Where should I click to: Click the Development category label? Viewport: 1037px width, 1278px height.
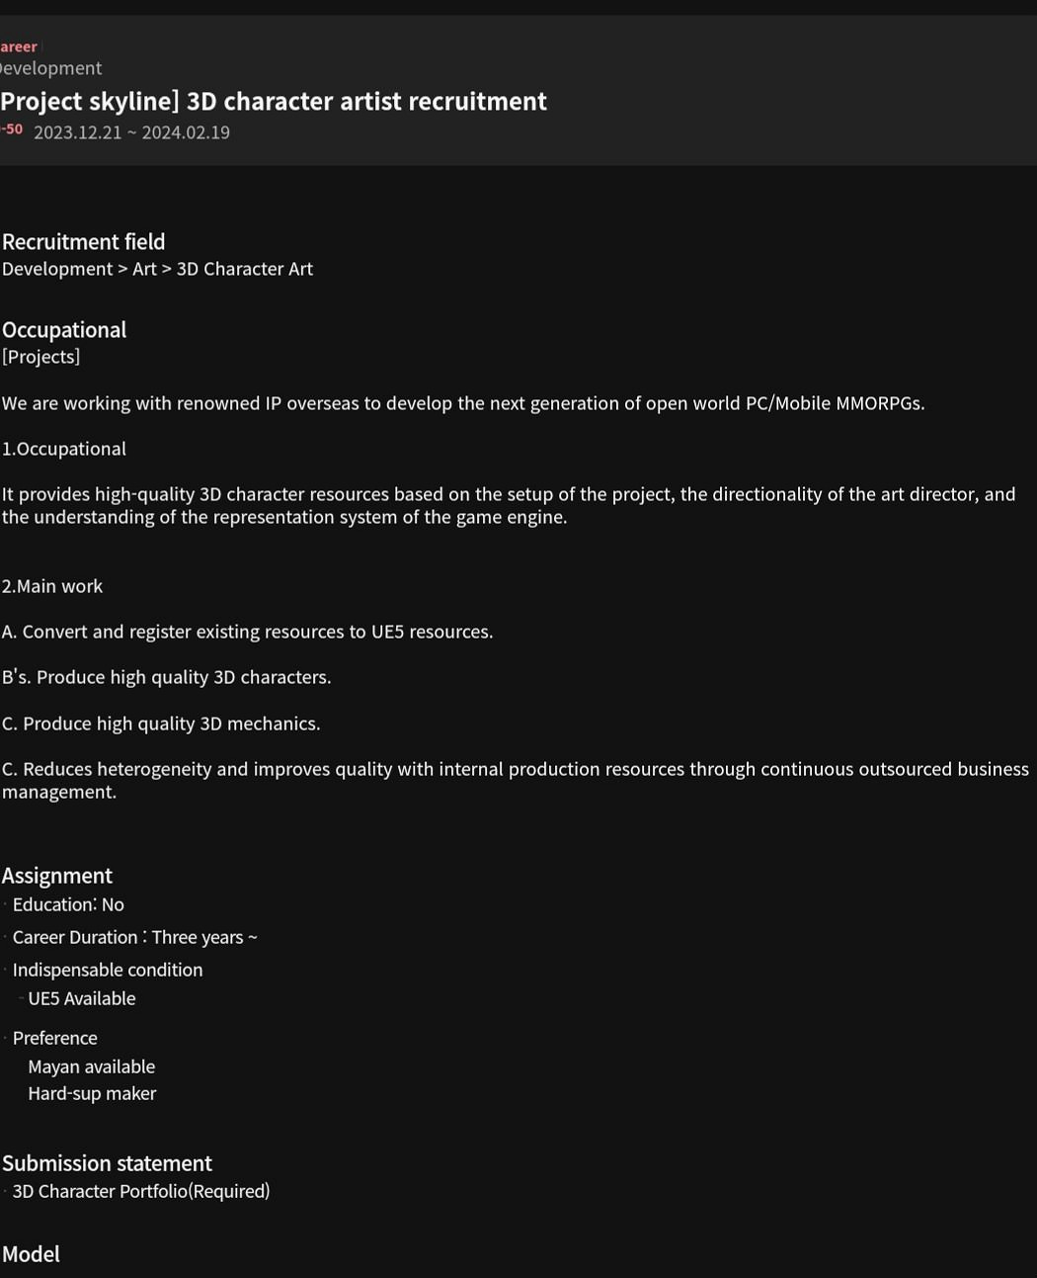pos(51,68)
